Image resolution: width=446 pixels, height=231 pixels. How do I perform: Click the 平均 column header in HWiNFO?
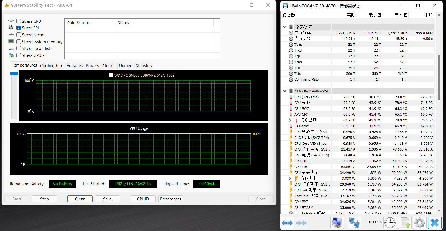pyautogui.click(x=422, y=15)
